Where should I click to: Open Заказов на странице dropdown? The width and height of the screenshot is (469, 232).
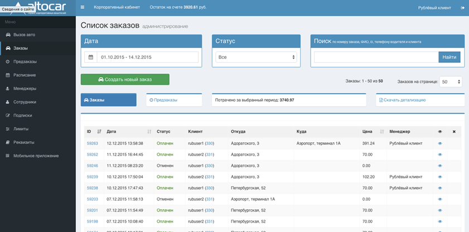pos(451,82)
